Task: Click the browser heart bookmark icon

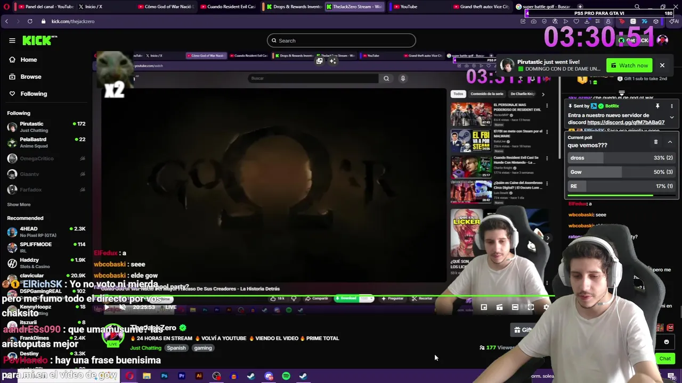Action: tap(576, 21)
